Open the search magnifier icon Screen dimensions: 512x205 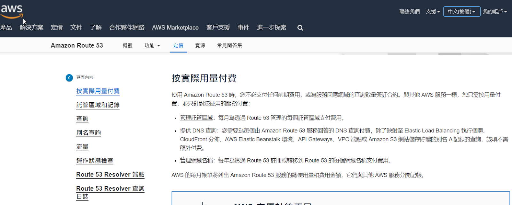coord(300,28)
